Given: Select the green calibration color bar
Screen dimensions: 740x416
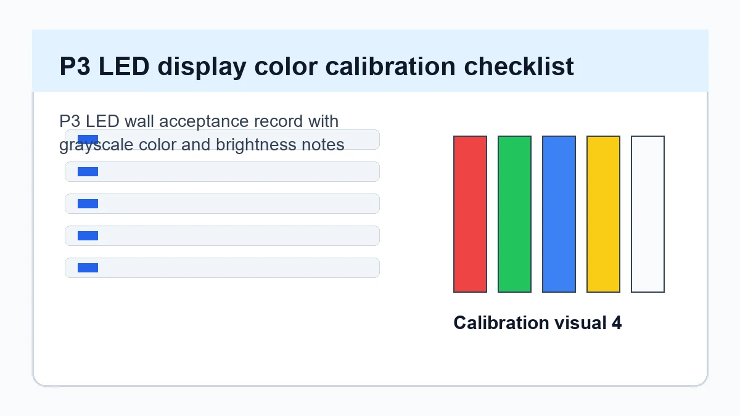Looking at the screenshot, I should coord(514,214).
